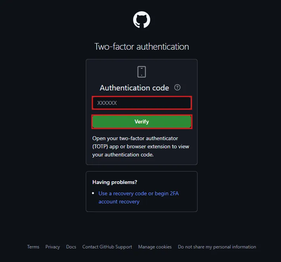Click the 'Authentication code' label
The height and width of the screenshot is (262, 281).
pos(134,88)
